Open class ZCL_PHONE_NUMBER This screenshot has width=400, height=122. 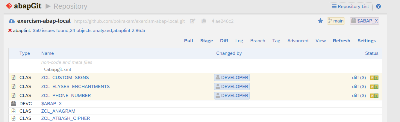click(x=66, y=96)
